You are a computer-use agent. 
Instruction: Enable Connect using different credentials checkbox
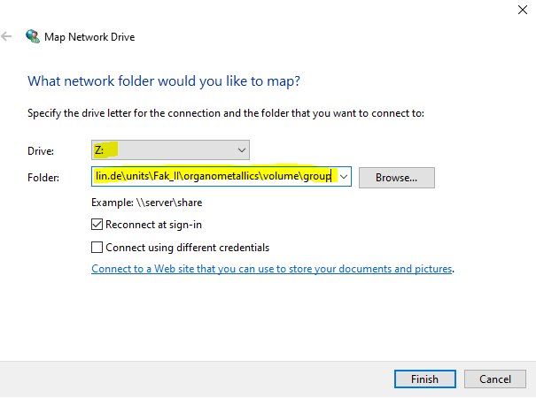point(97,247)
